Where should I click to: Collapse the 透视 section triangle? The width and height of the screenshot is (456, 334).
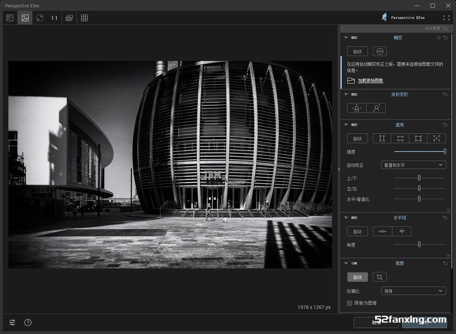(x=346, y=125)
